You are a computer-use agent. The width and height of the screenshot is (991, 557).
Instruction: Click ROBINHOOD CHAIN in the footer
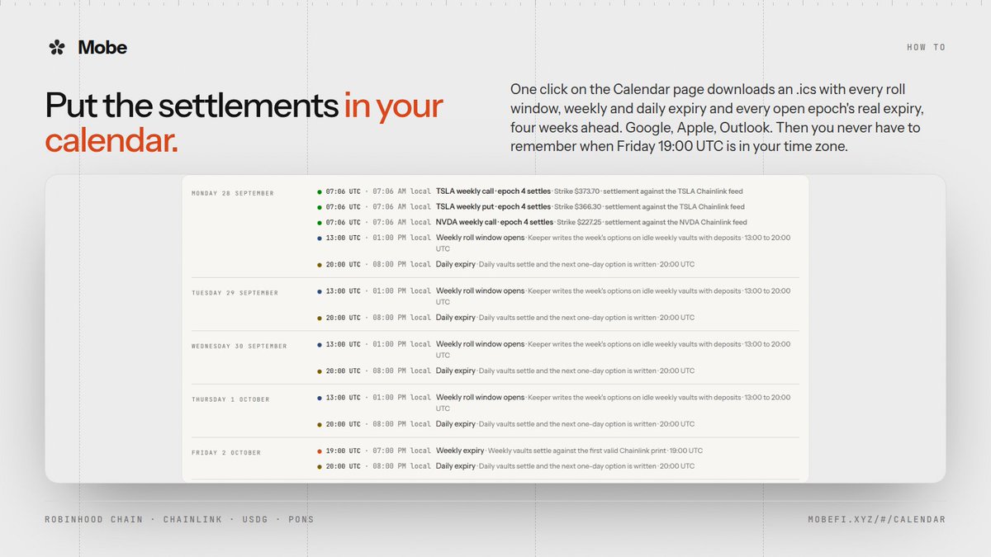(x=93, y=519)
